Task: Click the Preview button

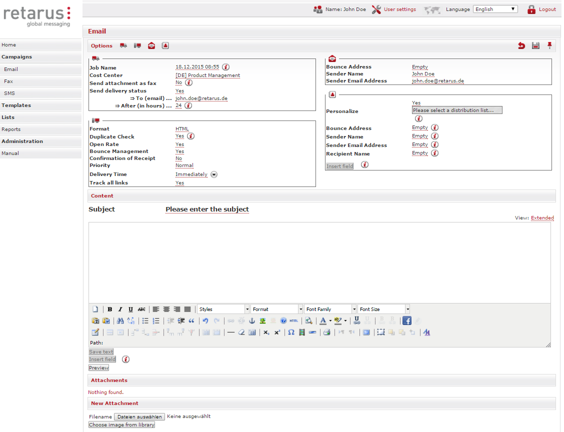Action: [x=98, y=368]
